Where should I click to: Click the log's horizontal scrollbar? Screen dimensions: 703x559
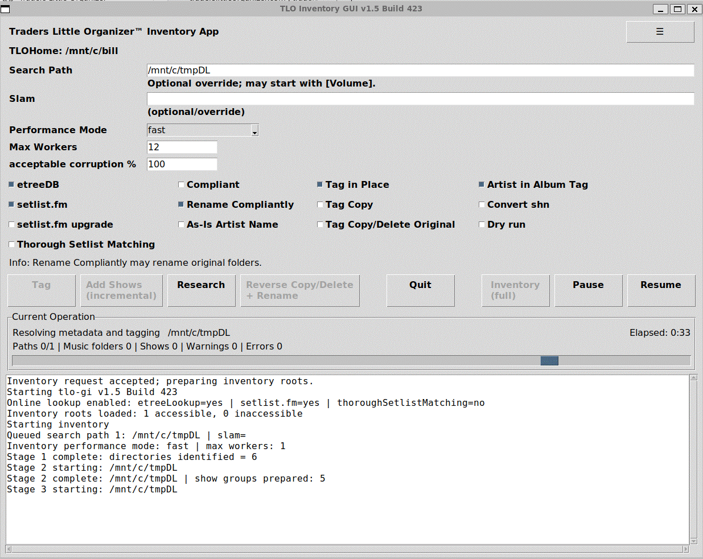(x=347, y=549)
